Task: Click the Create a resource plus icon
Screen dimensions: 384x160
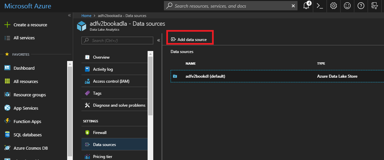Action: point(7,25)
